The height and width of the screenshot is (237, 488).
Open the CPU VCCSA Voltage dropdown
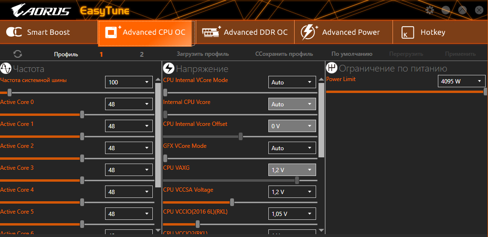292,192
